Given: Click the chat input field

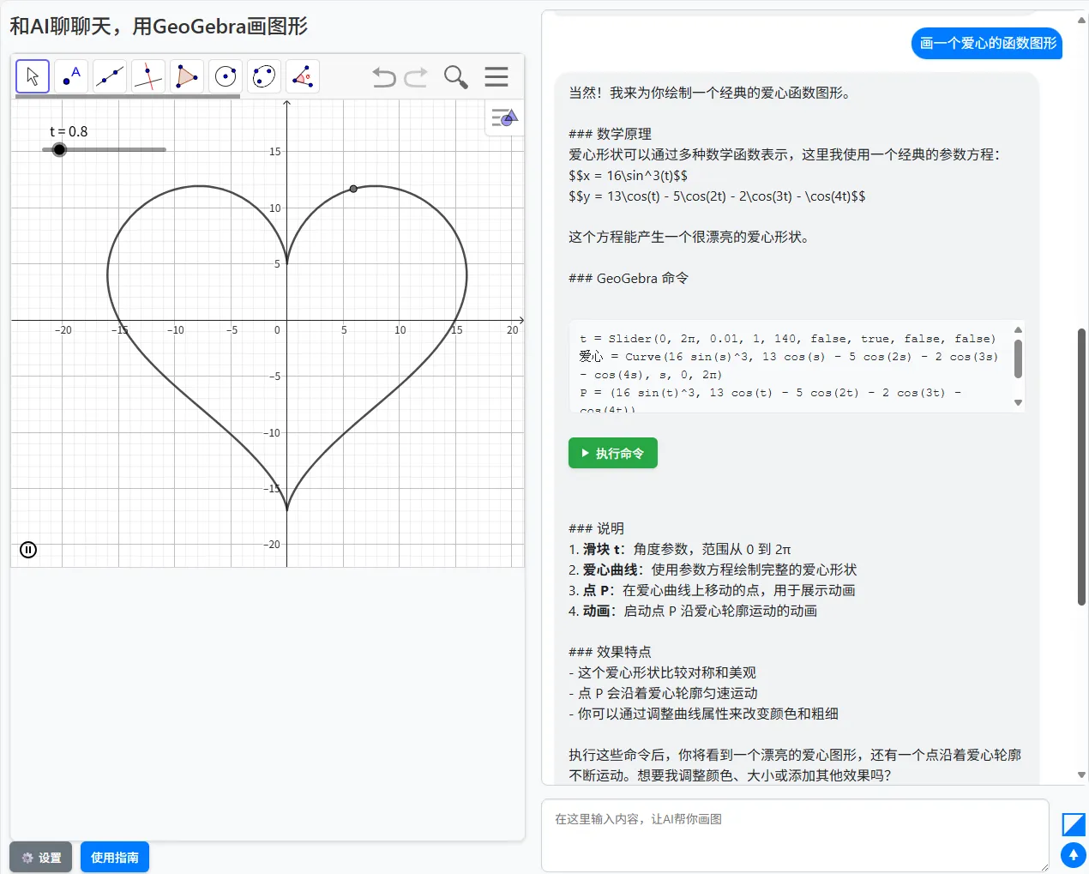Looking at the screenshot, I should click(794, 835).
